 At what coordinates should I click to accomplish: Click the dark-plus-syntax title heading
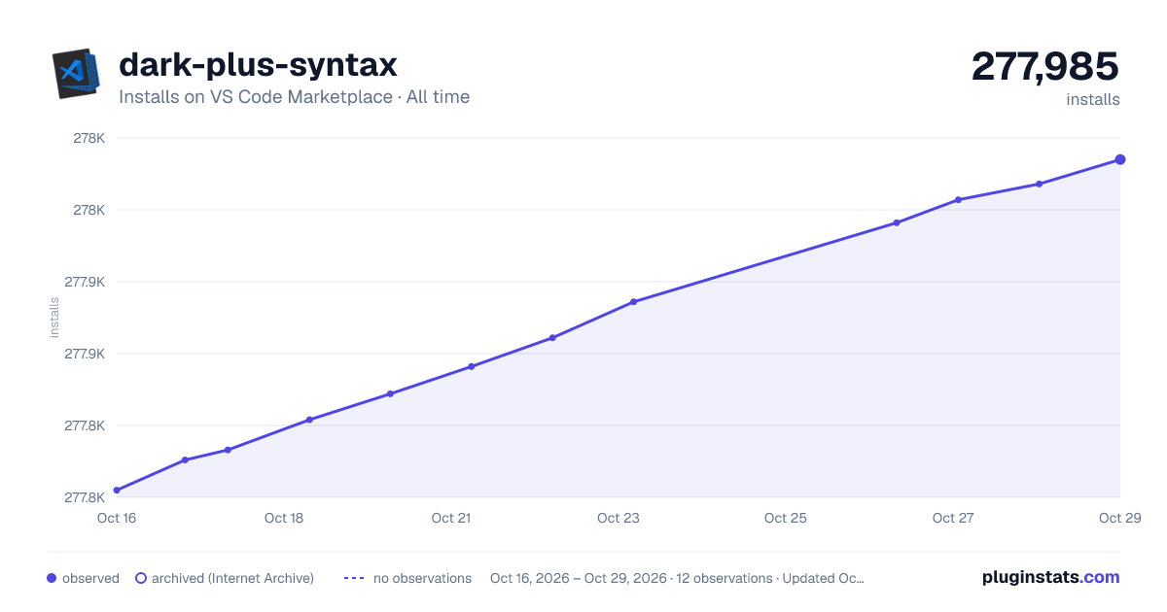258,64
